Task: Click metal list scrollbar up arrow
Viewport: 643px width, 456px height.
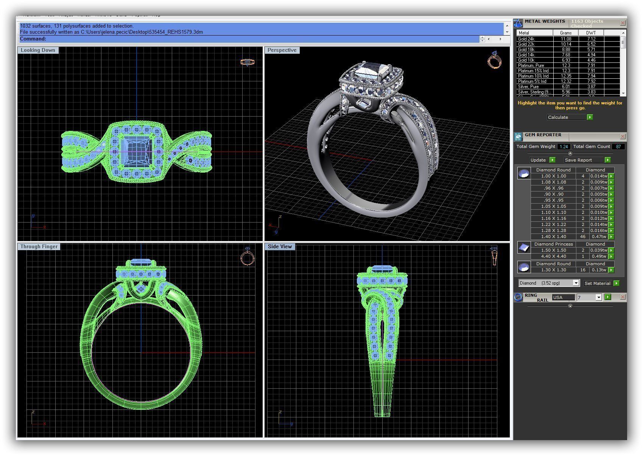Action: click(x=623, y=33)
